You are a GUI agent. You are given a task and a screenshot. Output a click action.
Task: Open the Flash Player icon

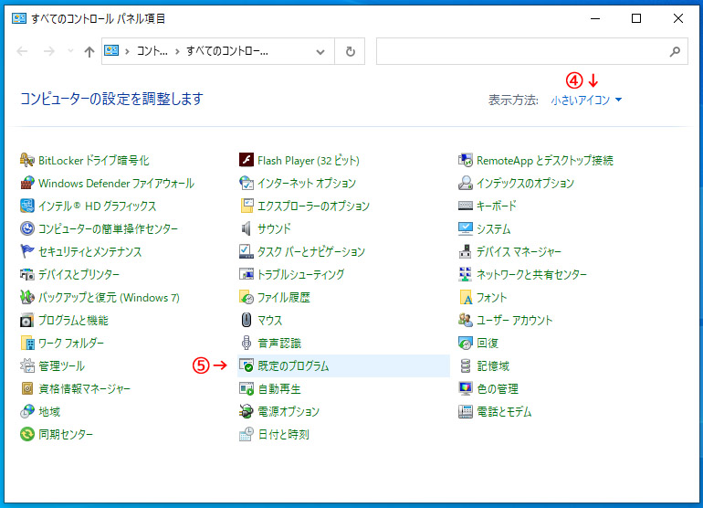247,160
